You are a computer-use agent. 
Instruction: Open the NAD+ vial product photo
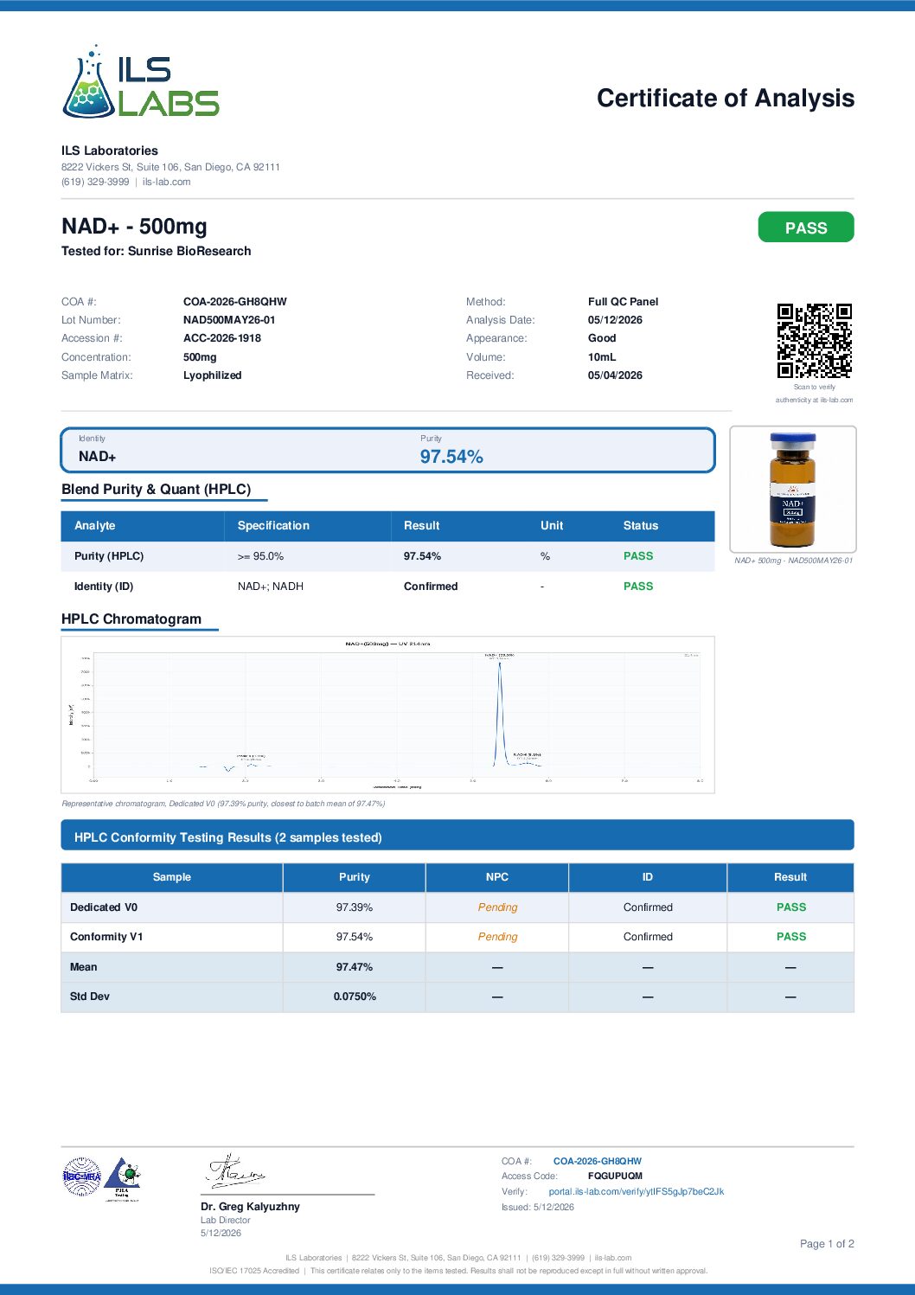tap(793, 489)
